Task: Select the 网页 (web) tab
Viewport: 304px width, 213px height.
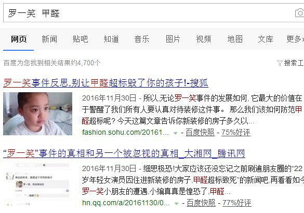Action: [19, 39]
